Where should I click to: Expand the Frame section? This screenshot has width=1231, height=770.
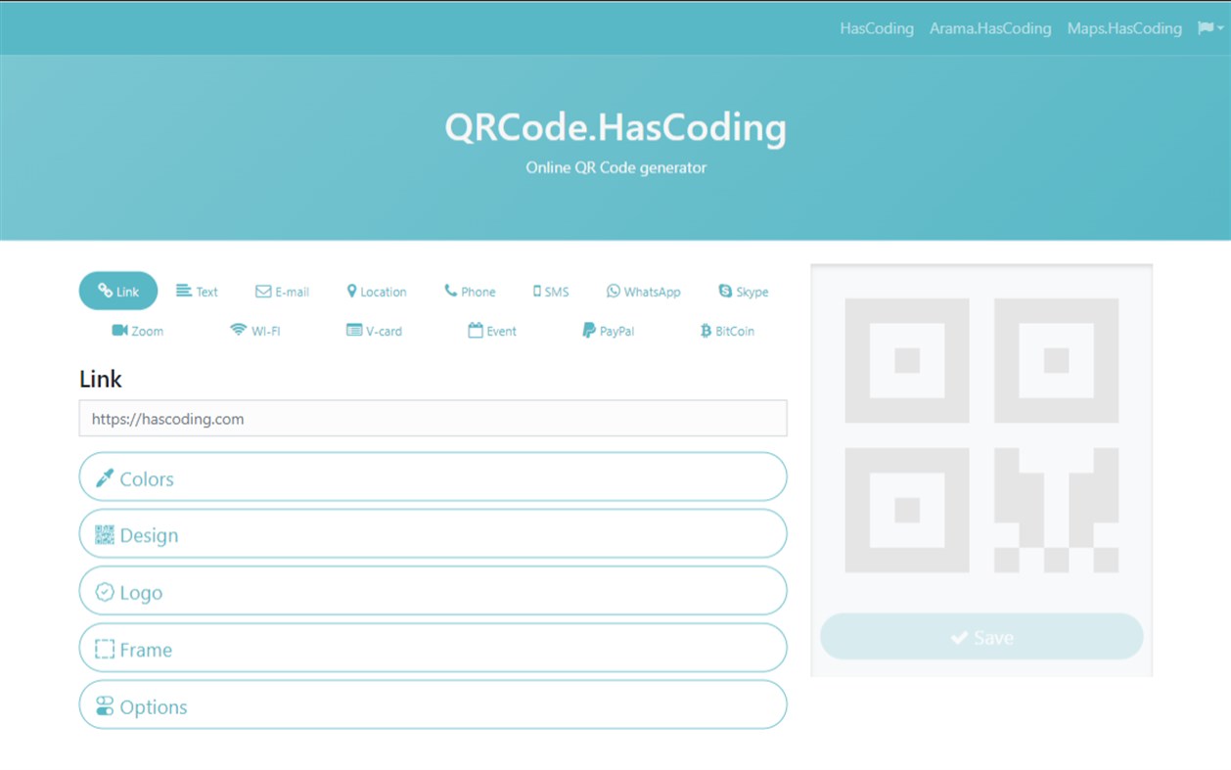click(x=433, y=649)
